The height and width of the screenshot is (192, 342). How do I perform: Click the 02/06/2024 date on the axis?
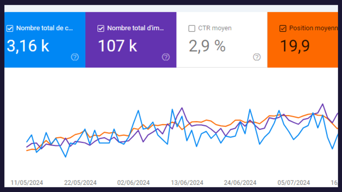[x=134, y=183]
